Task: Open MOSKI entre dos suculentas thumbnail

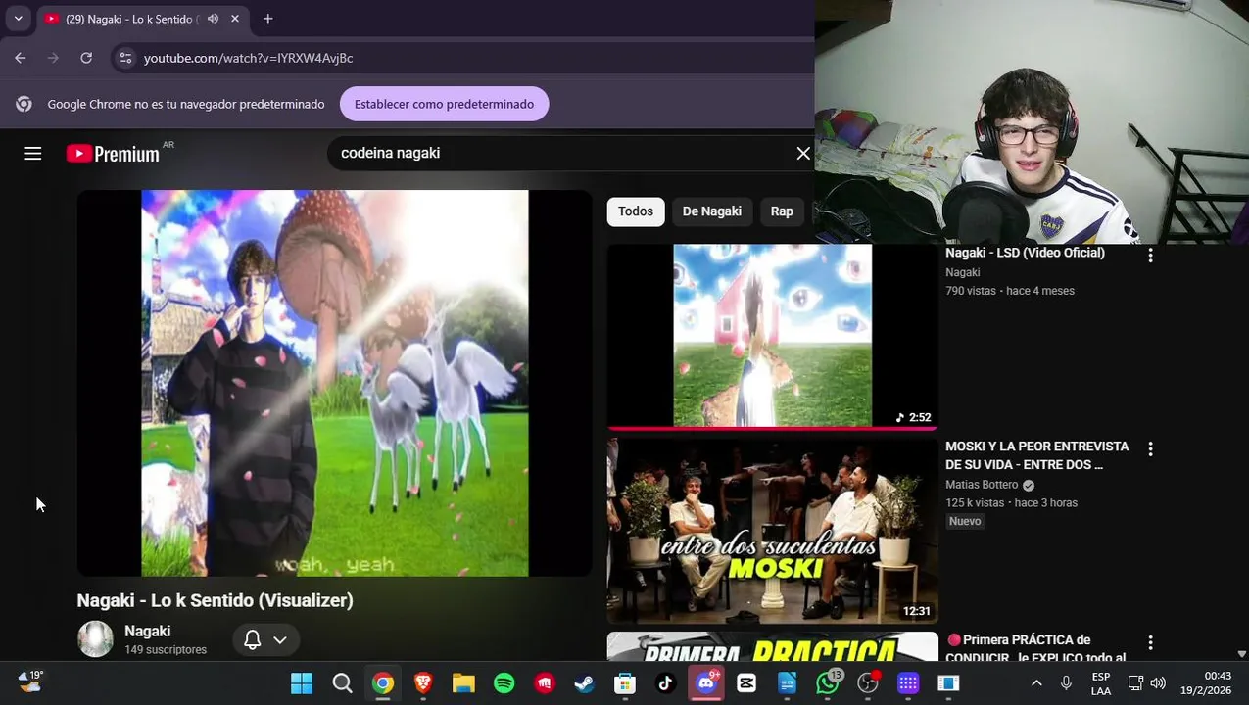Action: tap(772, 530)
